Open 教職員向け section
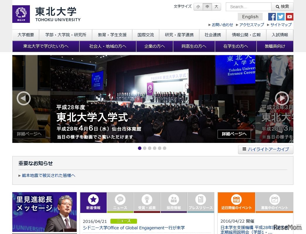 tap(275, 46)
